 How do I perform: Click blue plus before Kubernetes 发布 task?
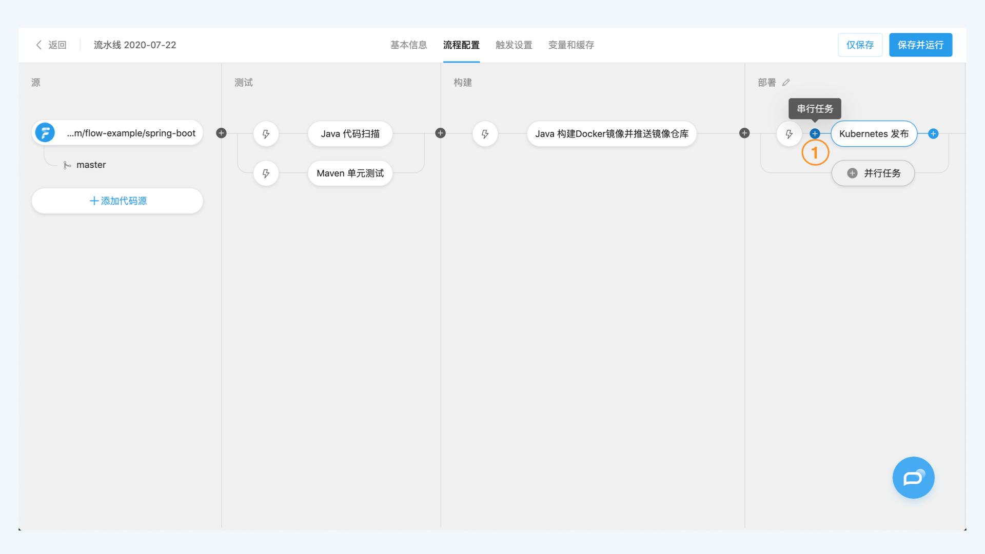[x=815, y=134]
